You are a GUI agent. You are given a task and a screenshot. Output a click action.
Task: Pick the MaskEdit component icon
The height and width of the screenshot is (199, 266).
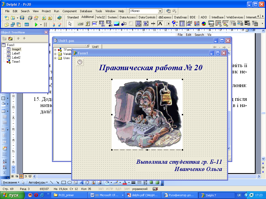(x=95, y=24)
